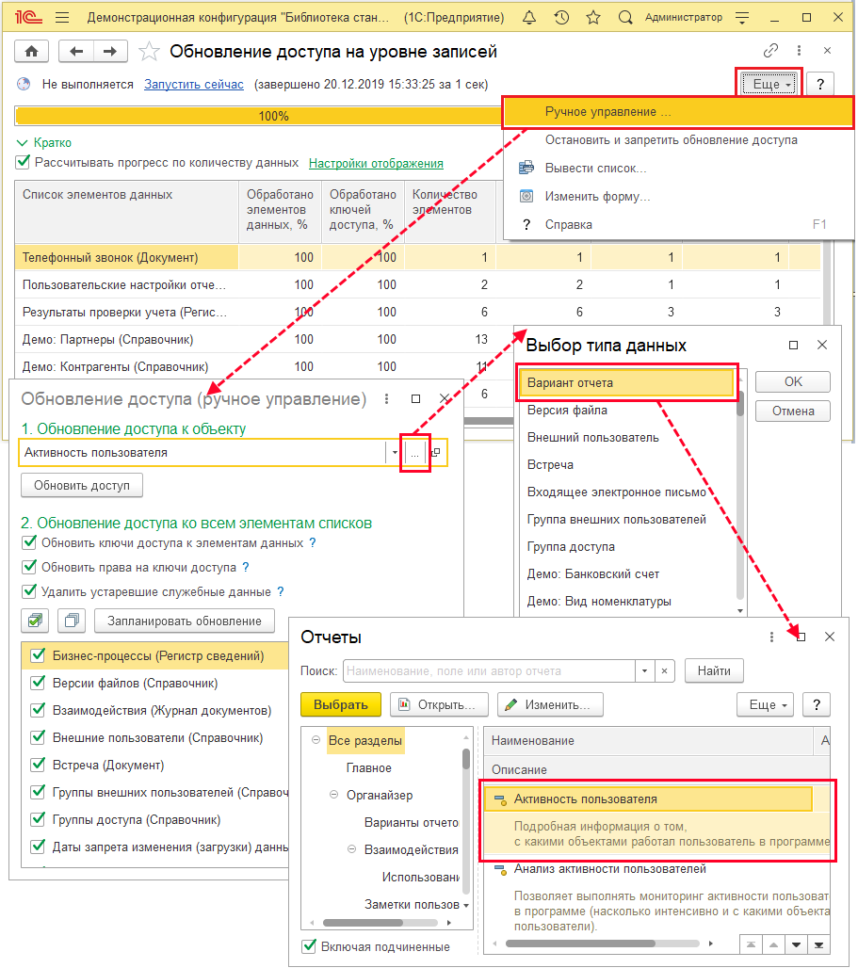Copy the link to this form icon
The width and height of the screenshot is (858, 968).
pyautogui.click(x=770, y=50)
